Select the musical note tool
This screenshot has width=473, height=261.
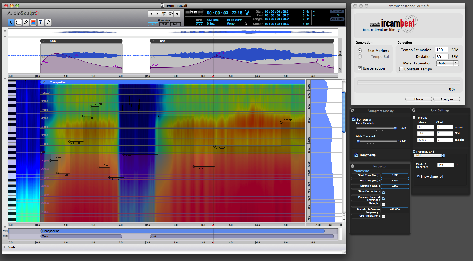(x=48, y=22)
